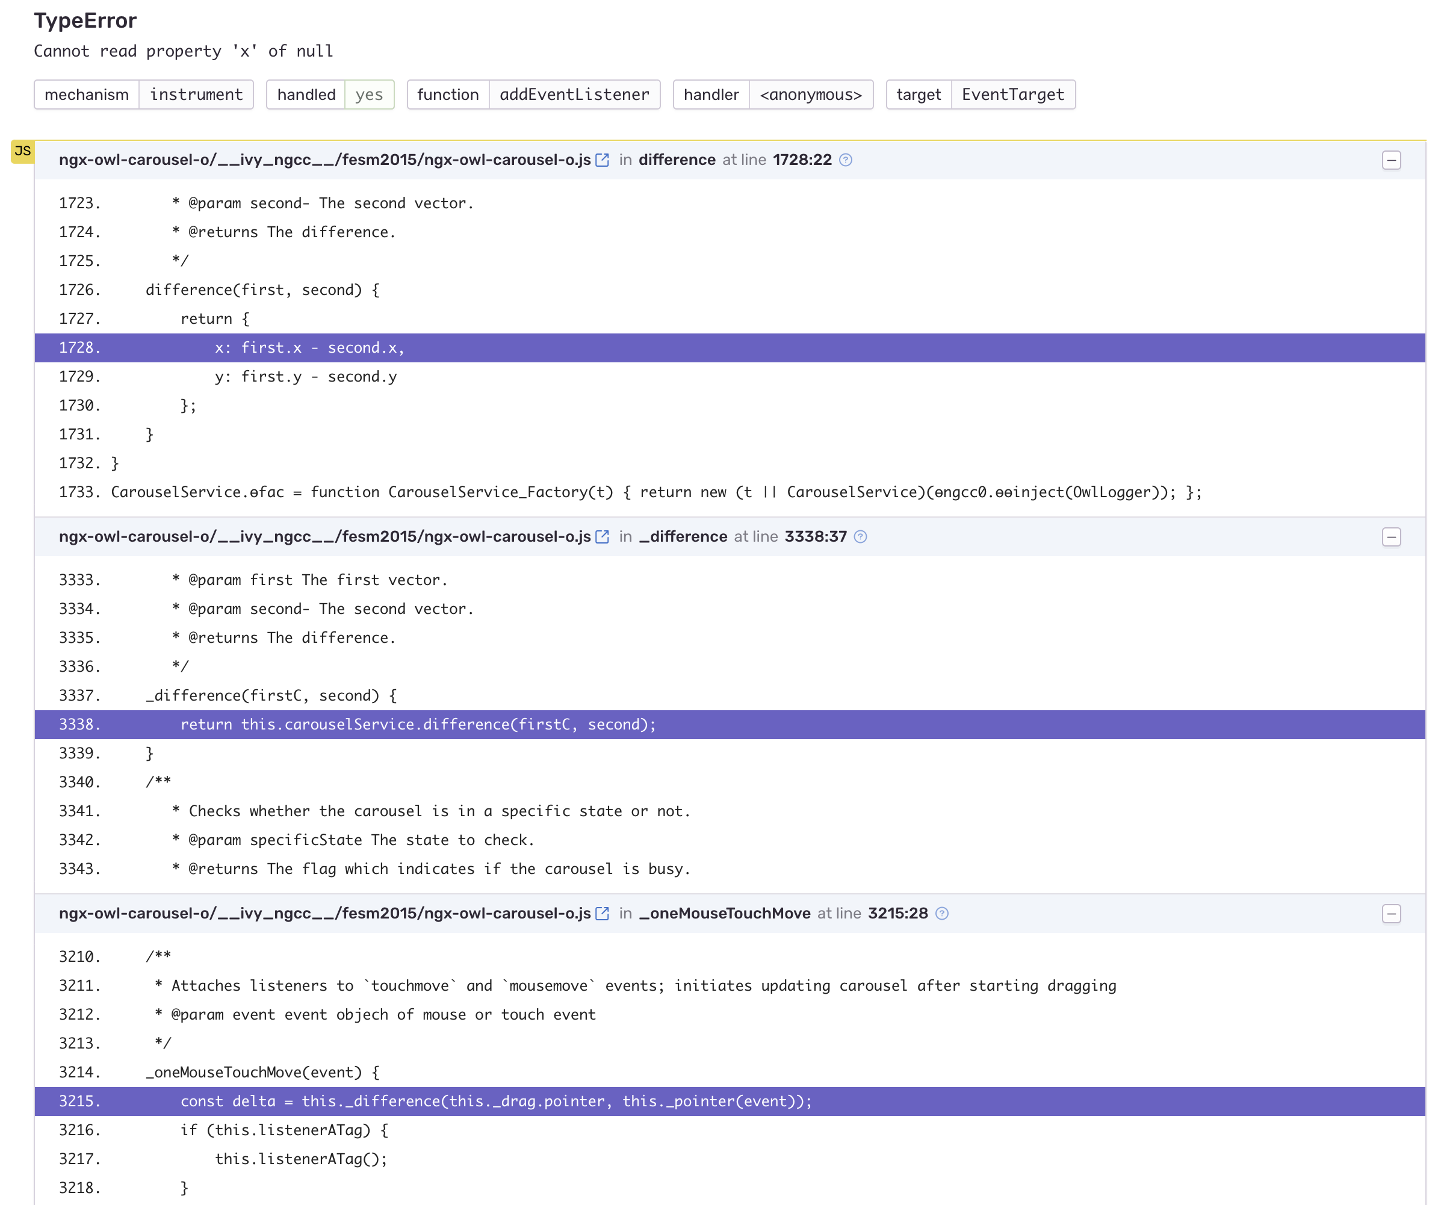Viewport: 1441px width, 1205px height.
Task: Collapse the _difference stack frame
Action: [1392, 537]
